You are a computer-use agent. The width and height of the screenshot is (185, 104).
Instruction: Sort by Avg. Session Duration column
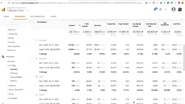[137, 25]
